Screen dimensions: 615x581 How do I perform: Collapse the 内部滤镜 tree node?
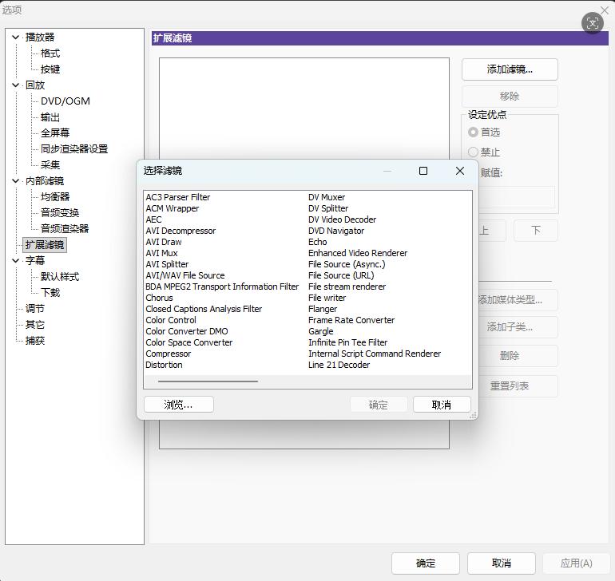(x=16, y=180)
